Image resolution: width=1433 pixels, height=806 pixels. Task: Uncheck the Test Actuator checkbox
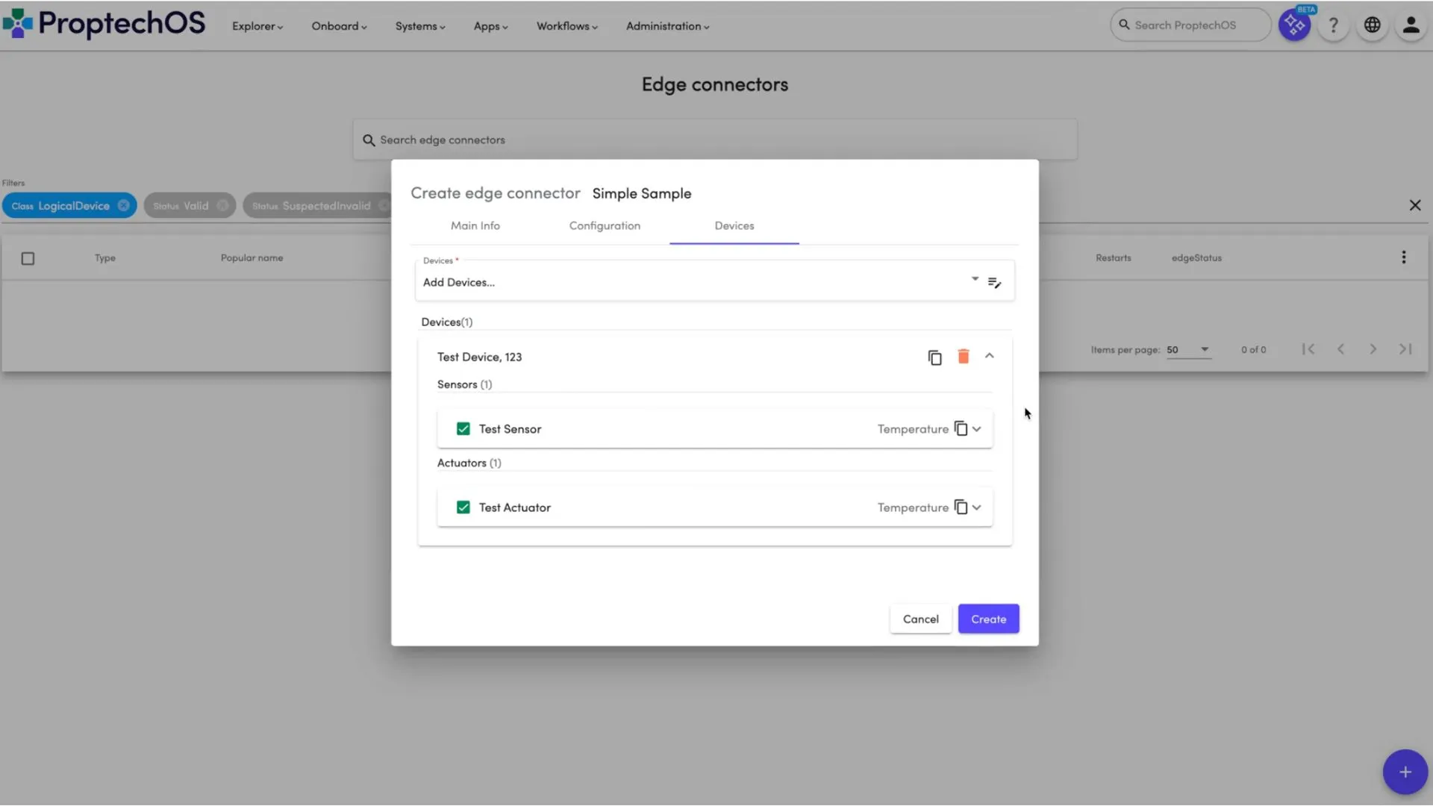pos(463,507)
